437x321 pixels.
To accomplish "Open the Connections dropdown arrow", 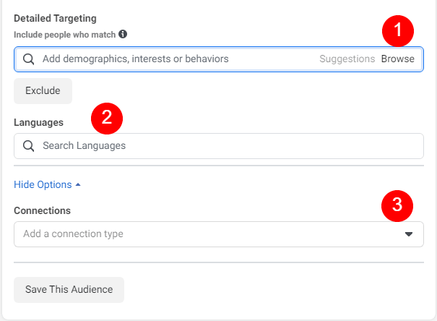I will 408,234.
